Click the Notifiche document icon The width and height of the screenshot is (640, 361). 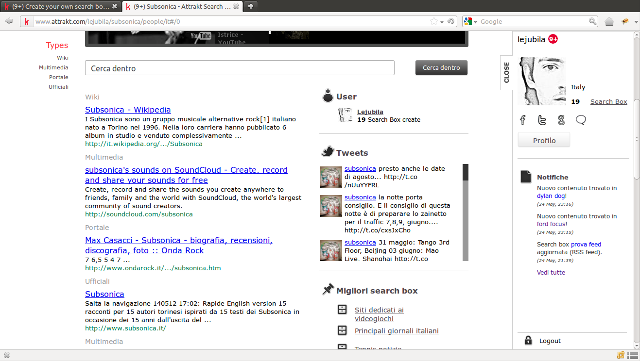pyautogui.click(x=526, y=177)
